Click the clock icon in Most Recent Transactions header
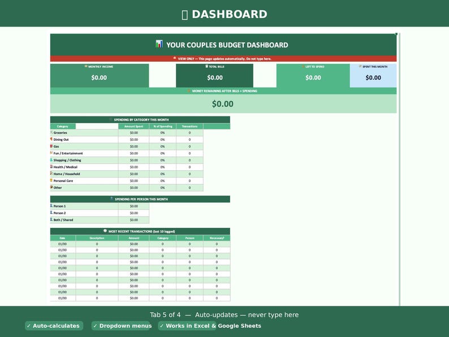The height and width of the screenshot is (337, 449). [x=105, y=231]
